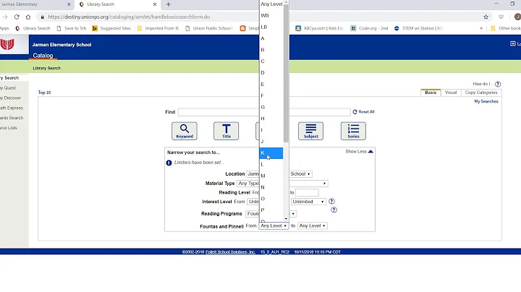Open the Suggested Sites bookmark
Viewport: 521px width, 292px height.
(x=111, y=28)
